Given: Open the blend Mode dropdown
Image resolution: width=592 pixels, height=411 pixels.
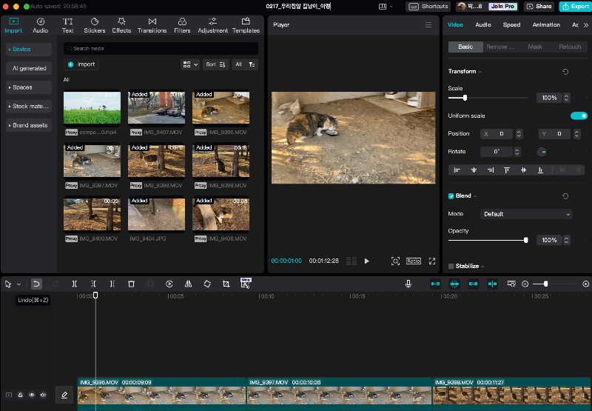Looking at the screenshot, I should click(526, 214).
